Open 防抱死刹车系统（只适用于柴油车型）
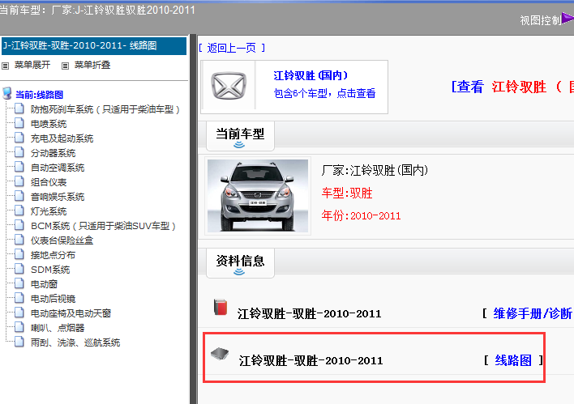This screenshot has width=574, height=404. pos(105,109)
